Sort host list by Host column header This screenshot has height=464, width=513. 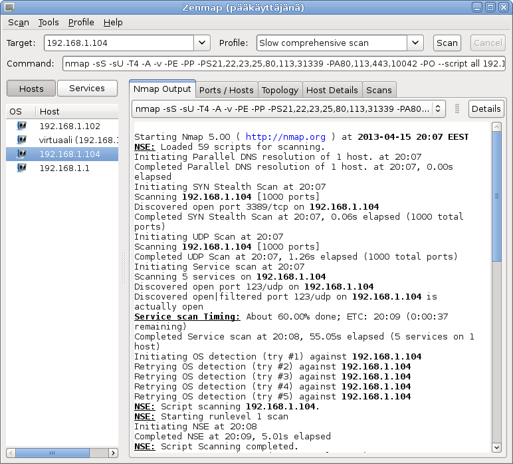coord(77,111)
